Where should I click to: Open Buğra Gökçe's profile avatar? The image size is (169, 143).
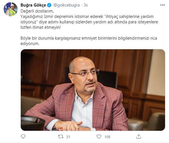[11, 9]
